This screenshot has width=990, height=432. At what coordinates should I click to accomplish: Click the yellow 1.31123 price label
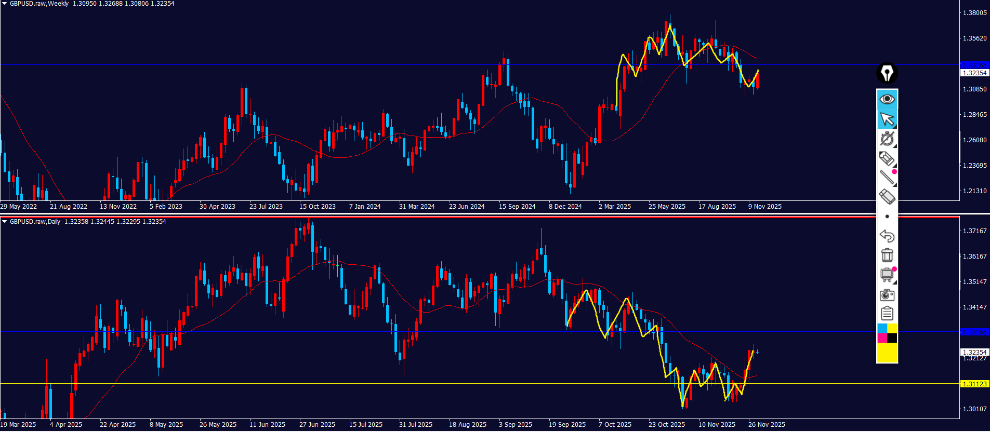pyautogui.click(x=974, y=384)
